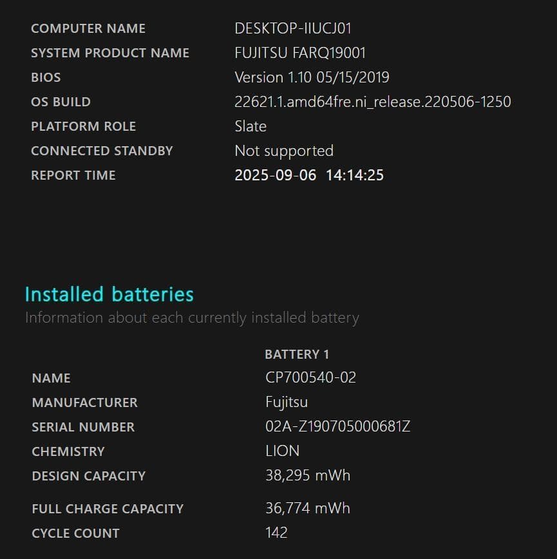Click the computer name value DESKTOP-IIUCJ01
The height and width of the screenshot is (559, 557).
[293, 28]
